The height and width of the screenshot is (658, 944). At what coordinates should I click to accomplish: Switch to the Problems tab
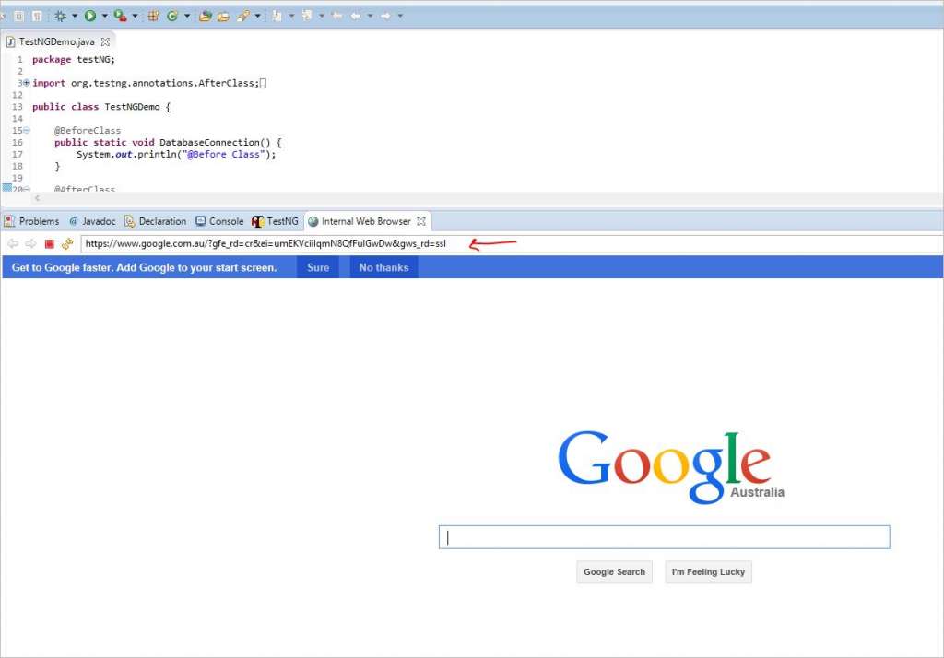tap(32, 221)
